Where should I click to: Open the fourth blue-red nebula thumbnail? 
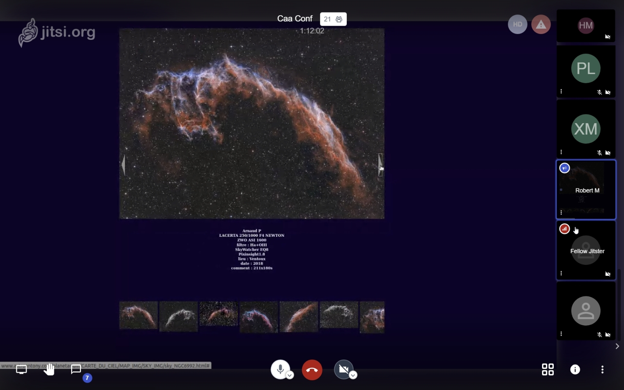(259, 317)
